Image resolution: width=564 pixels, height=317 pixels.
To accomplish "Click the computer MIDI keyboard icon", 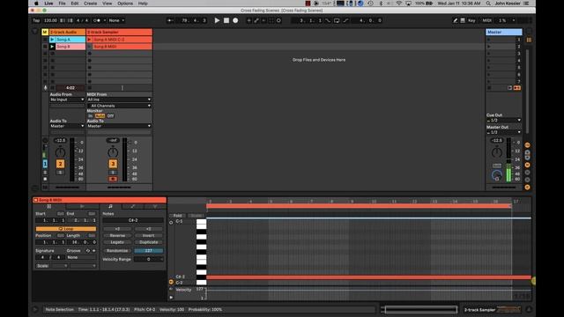I will click(x=463, y=20).
